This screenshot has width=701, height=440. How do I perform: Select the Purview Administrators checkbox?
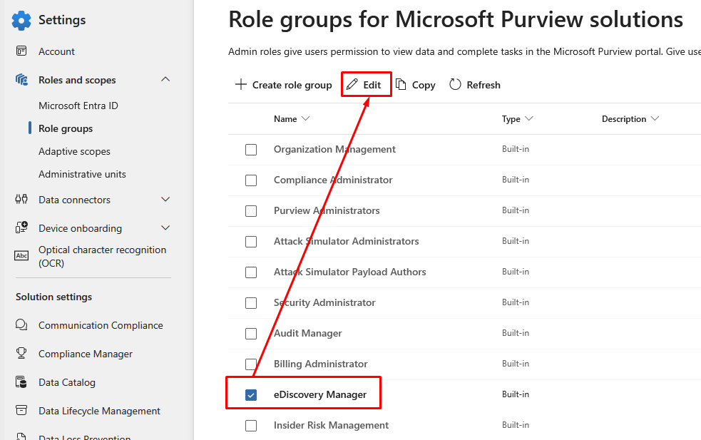[x=251, y=210]
